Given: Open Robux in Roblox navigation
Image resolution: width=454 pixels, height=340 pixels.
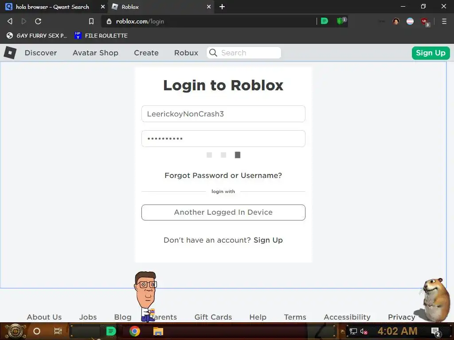Looking at the screenshot, I should tap(186, 53).
